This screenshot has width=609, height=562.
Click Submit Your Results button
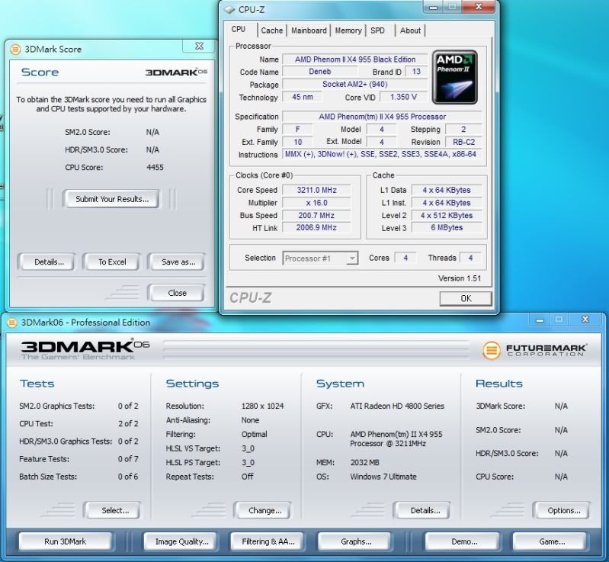[x=112, y=199]
